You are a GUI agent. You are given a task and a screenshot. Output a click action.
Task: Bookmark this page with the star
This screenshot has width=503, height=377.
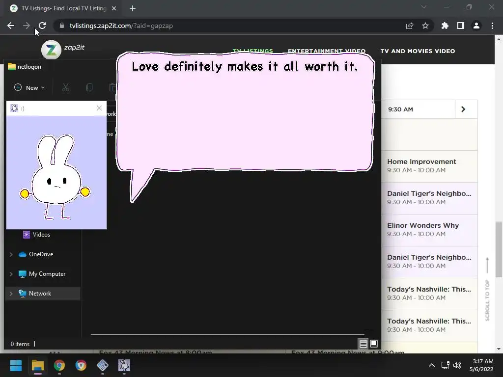click(x=425, y=26)
